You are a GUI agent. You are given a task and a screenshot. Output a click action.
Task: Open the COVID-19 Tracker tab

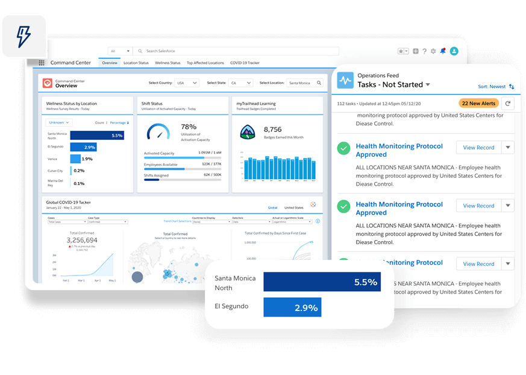click(245, 63)
